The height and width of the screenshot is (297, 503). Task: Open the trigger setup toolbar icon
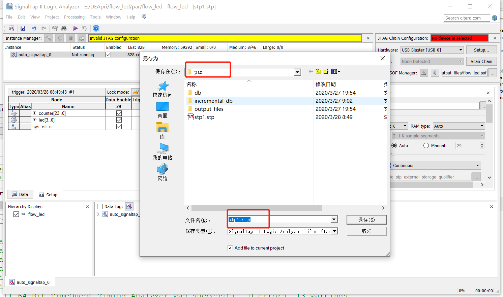[x=55, y=28]
